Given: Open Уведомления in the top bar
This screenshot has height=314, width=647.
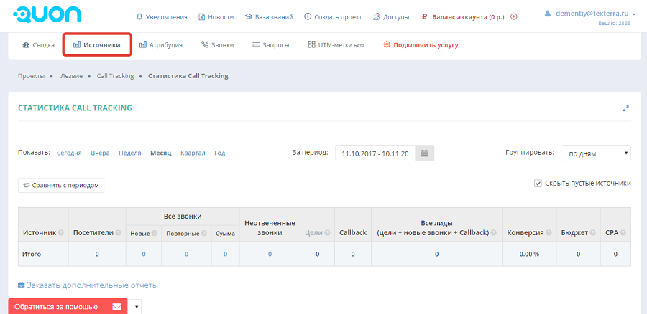Looking at the screenshot, I should [x=166, y=17].
